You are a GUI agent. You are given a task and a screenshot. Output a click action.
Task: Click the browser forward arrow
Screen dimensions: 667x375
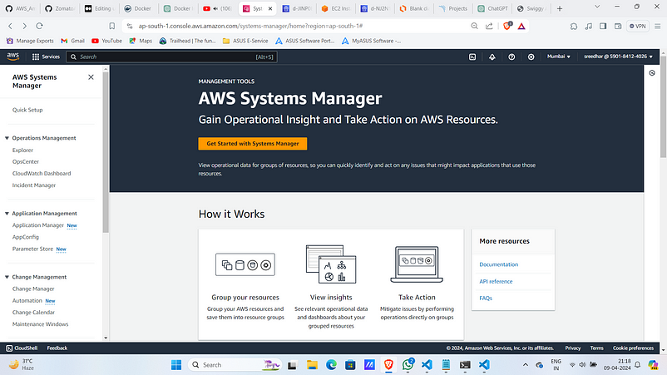point(25,26)
